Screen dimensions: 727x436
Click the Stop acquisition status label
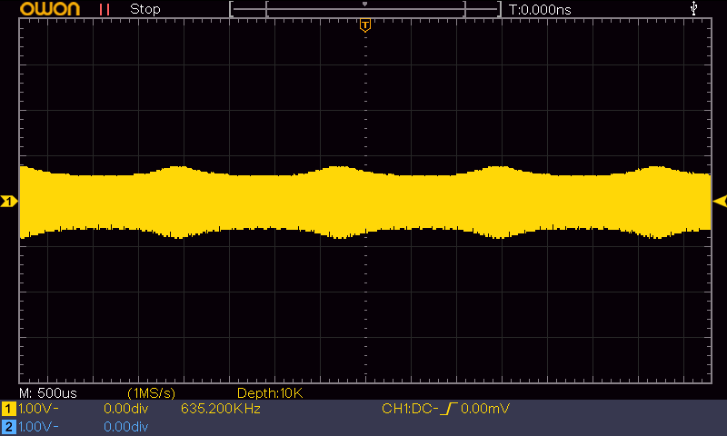145,9
